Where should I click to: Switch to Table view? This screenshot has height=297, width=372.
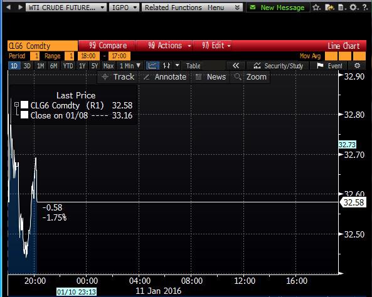pos(193,66)
